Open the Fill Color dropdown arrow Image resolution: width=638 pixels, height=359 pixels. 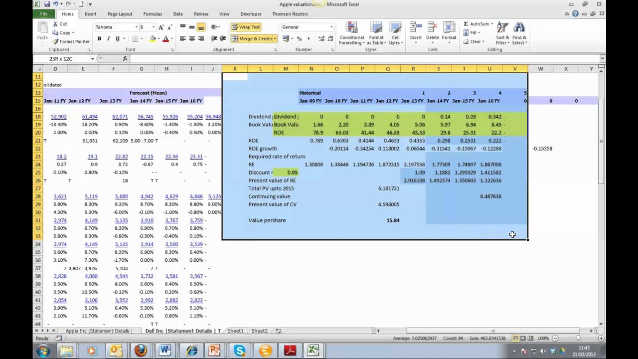(159, 38)
